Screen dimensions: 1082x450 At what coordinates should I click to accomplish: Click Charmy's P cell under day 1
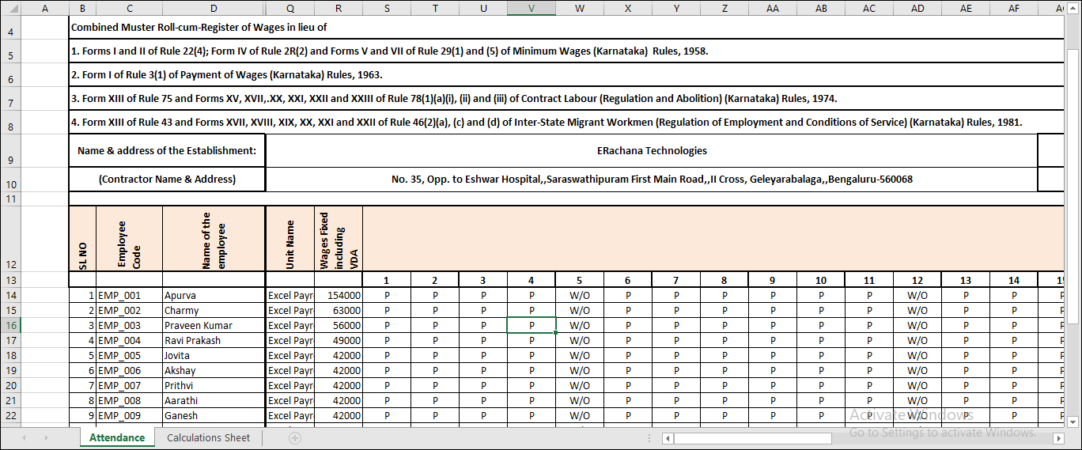coord(387,310)
